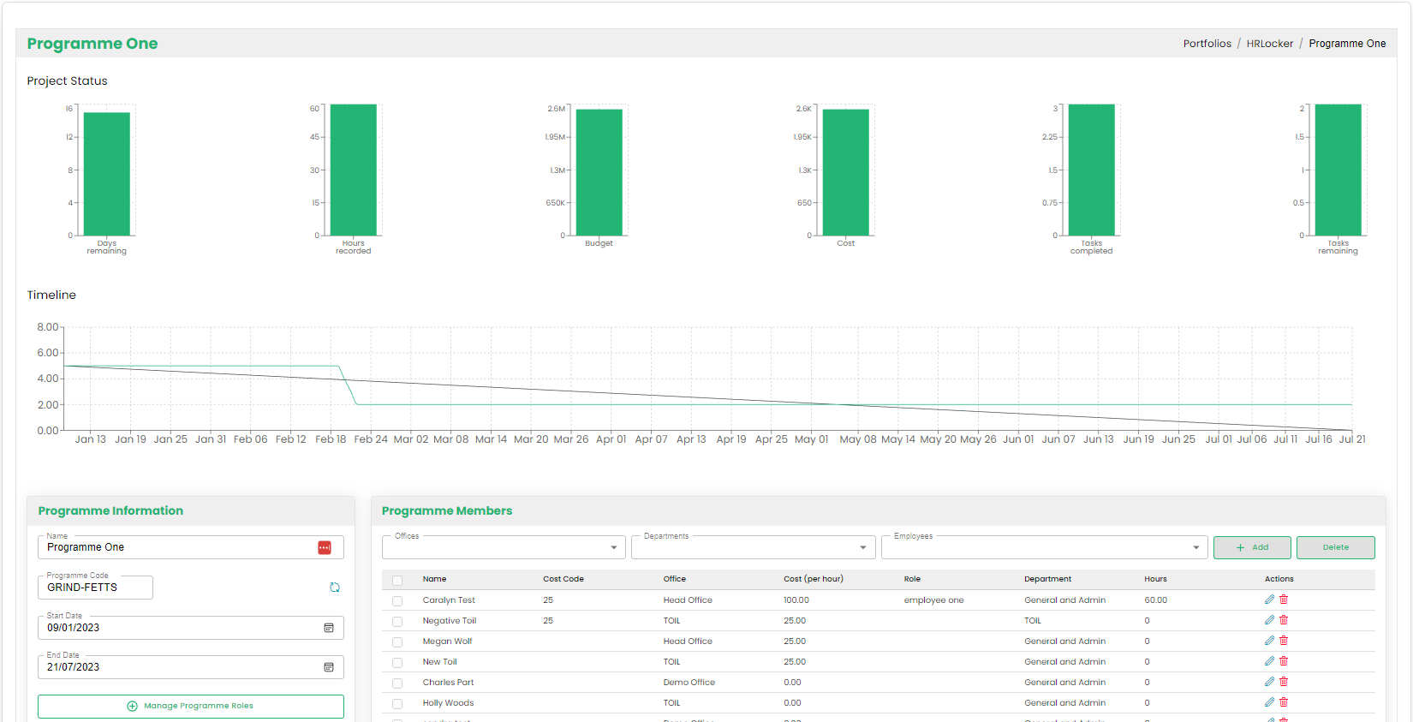The image size is (1413, 722).
Task: Expand the Employees dropdown
Action: (1195, 547)
